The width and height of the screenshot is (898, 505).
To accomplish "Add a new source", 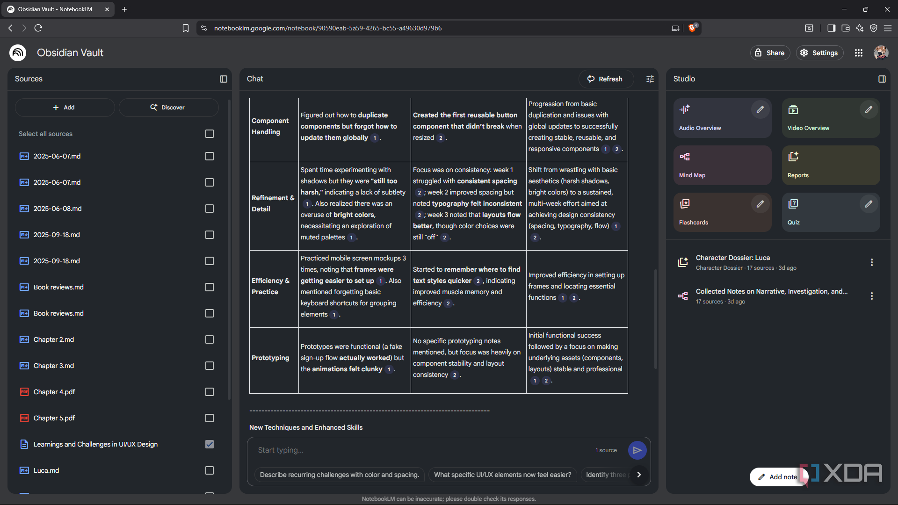I will coord(65,108).
